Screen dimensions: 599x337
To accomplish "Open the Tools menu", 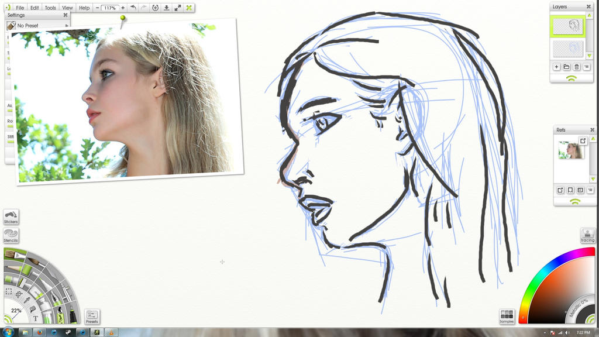I will [x=50, y=8].
